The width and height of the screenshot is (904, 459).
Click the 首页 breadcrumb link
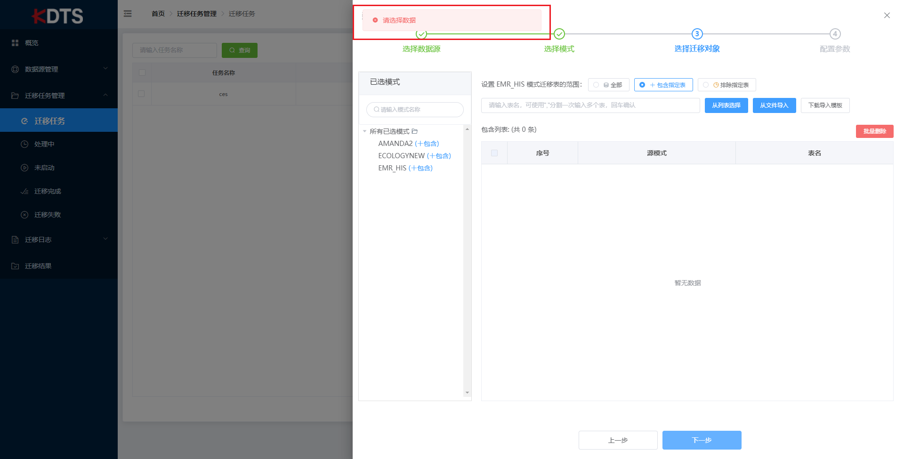pos(158,14)
